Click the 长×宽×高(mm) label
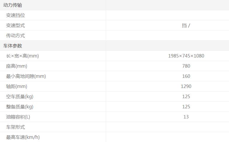The image size is (229, 142). [x=22, y=56]
